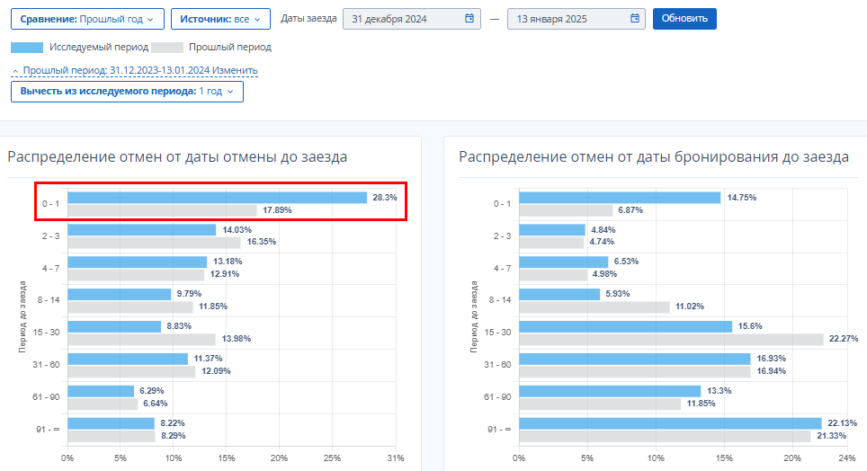Screen dimensions: 867x471
Task: Click the 6.29% blue bar
Action: [x=102, y=391]
